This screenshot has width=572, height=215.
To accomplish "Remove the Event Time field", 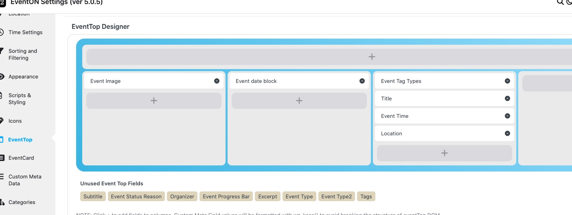I will 507,116.
